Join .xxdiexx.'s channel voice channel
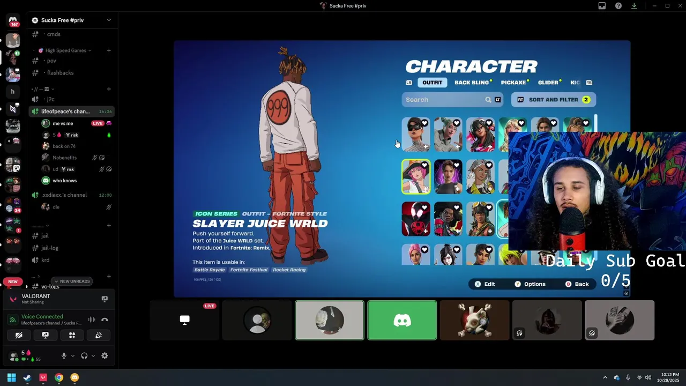This screenshot has height=386, width=686. (72, 195)
